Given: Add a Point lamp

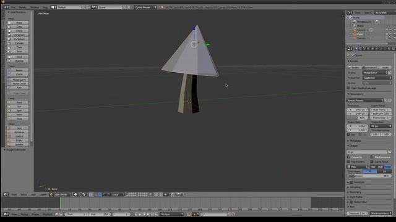Looking at the screenshot, I should coord(18,102).
